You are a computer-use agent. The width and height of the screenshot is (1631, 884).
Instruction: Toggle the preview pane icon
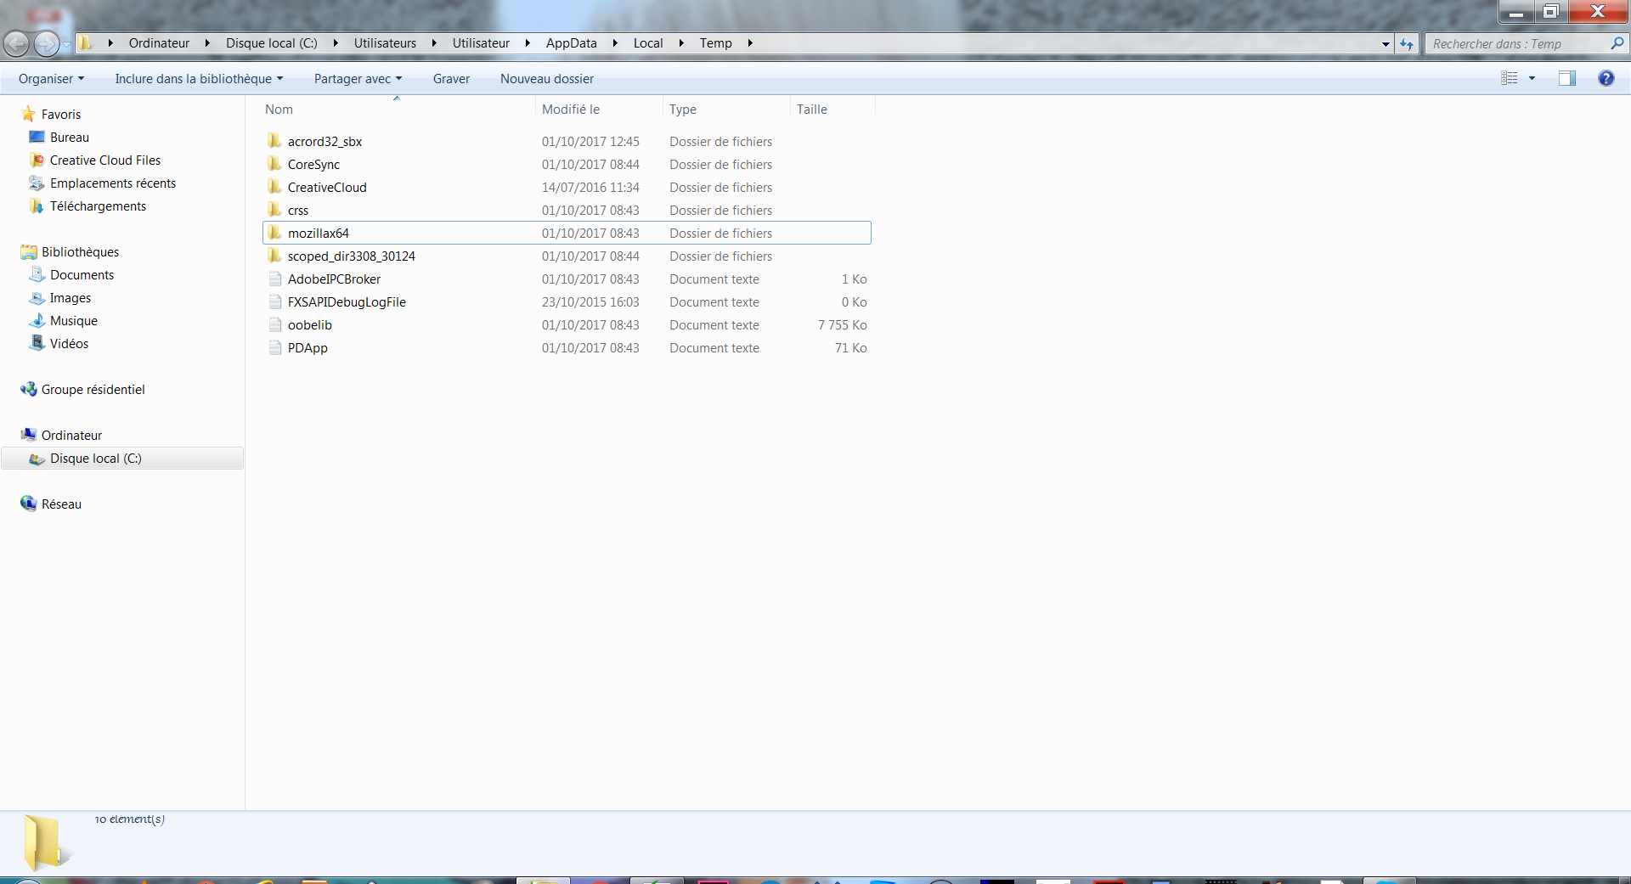[1566, 78]
